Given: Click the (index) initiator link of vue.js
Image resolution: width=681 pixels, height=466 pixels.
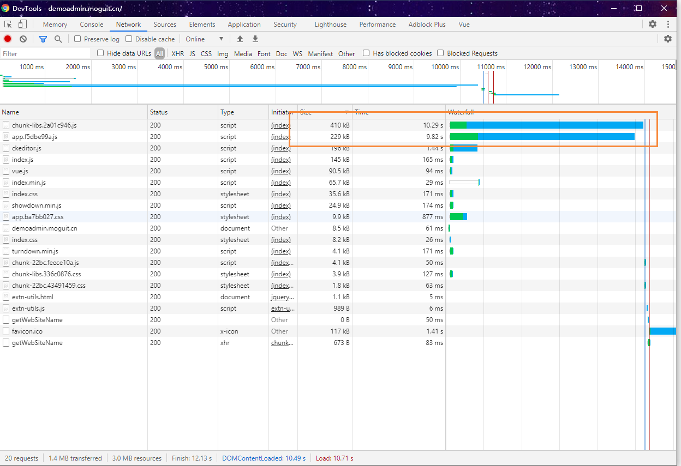Looking at the screenshot, I should click(281, 171).
